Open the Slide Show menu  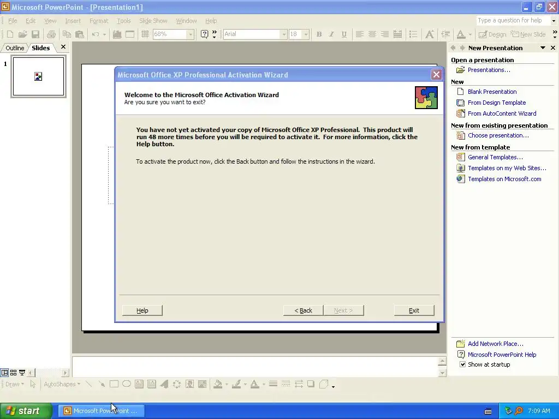click(153, 21)
